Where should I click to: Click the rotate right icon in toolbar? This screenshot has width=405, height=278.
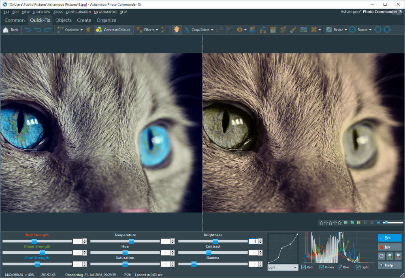coord(388,30)
